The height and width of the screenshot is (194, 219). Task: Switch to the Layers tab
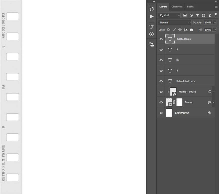point(163,6)
